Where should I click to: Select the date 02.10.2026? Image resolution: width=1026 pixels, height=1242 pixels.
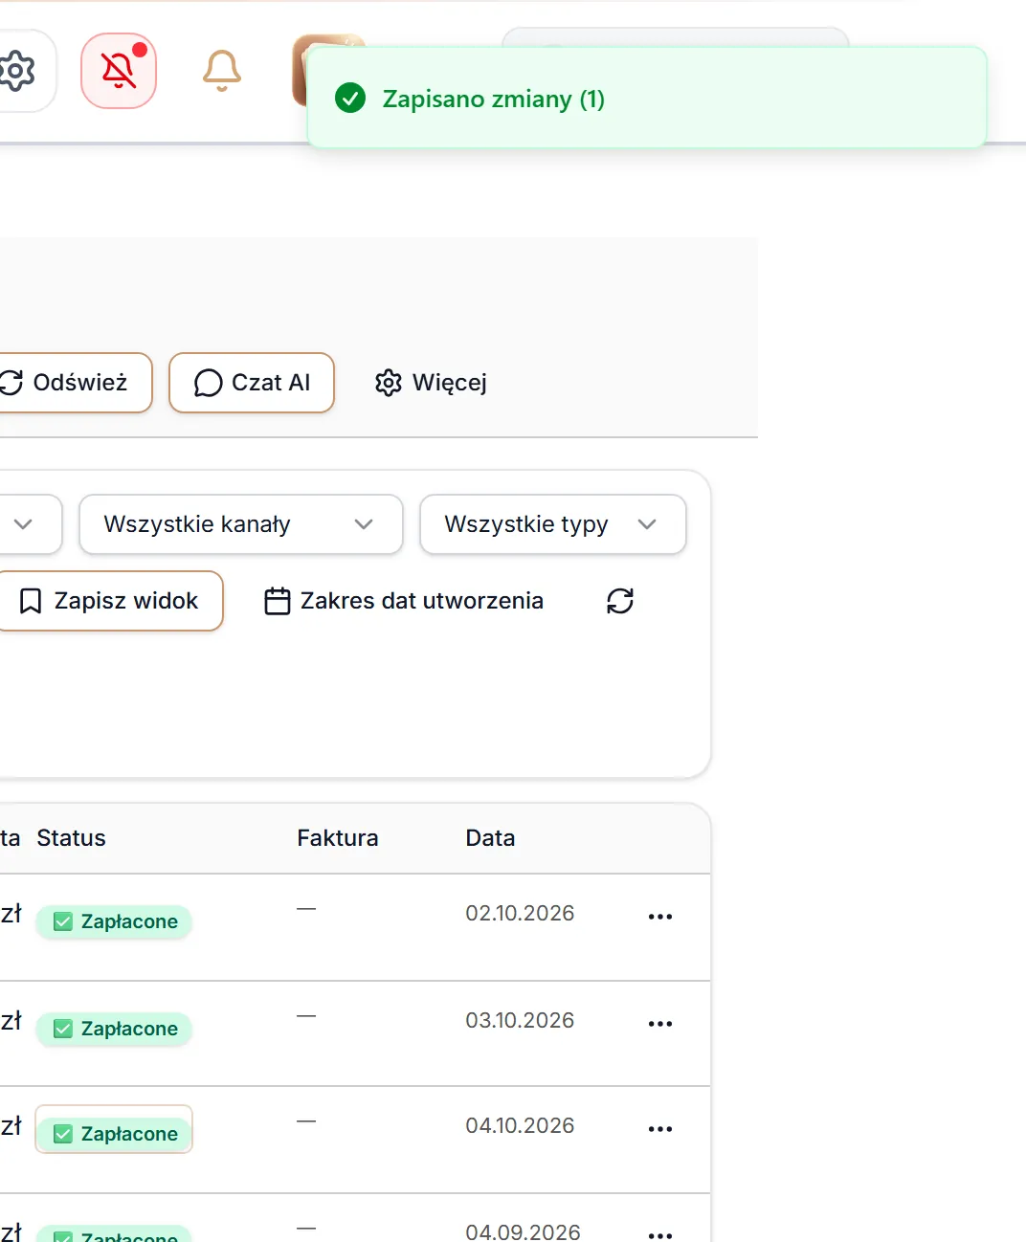(520, 913)
